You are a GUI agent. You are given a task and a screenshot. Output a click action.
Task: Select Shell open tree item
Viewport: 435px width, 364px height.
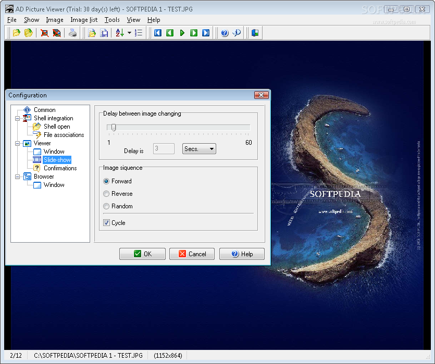[57, 127]
